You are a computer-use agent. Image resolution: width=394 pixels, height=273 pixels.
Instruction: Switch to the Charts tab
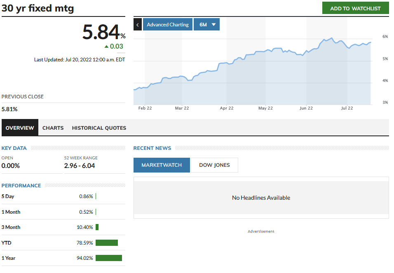click(53, 128)
